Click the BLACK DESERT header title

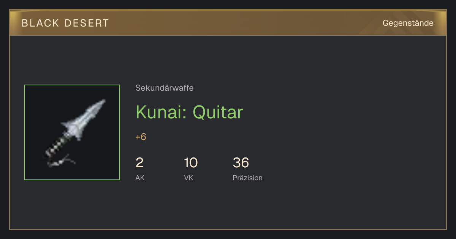tap(65, 23)
